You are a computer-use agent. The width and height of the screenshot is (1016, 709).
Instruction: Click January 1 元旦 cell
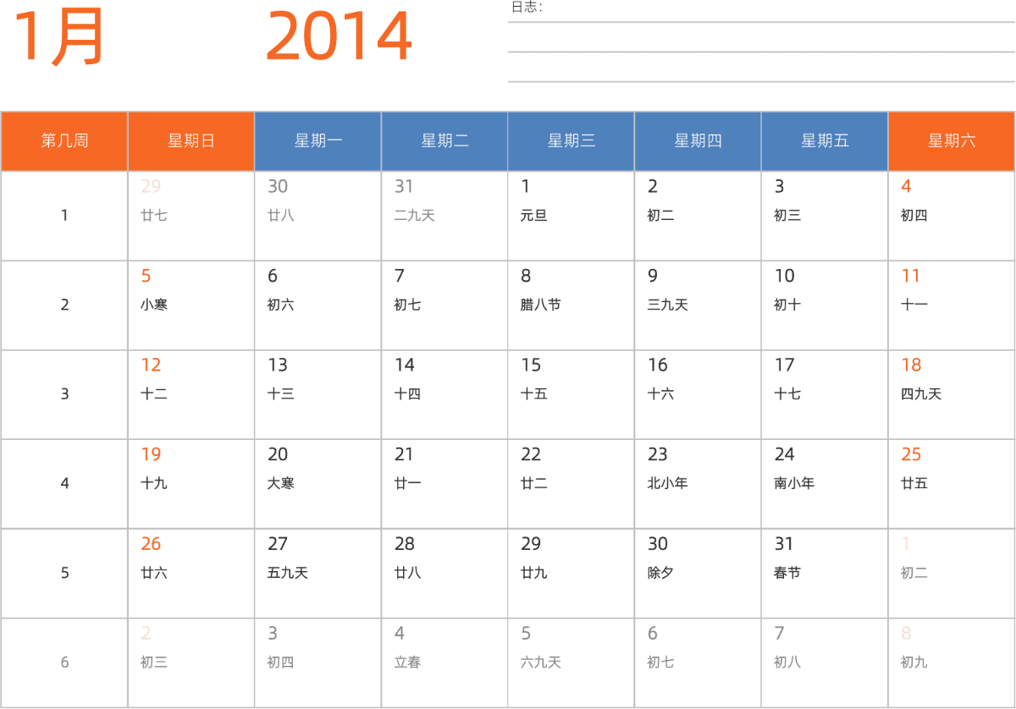(x=571, y=216)
